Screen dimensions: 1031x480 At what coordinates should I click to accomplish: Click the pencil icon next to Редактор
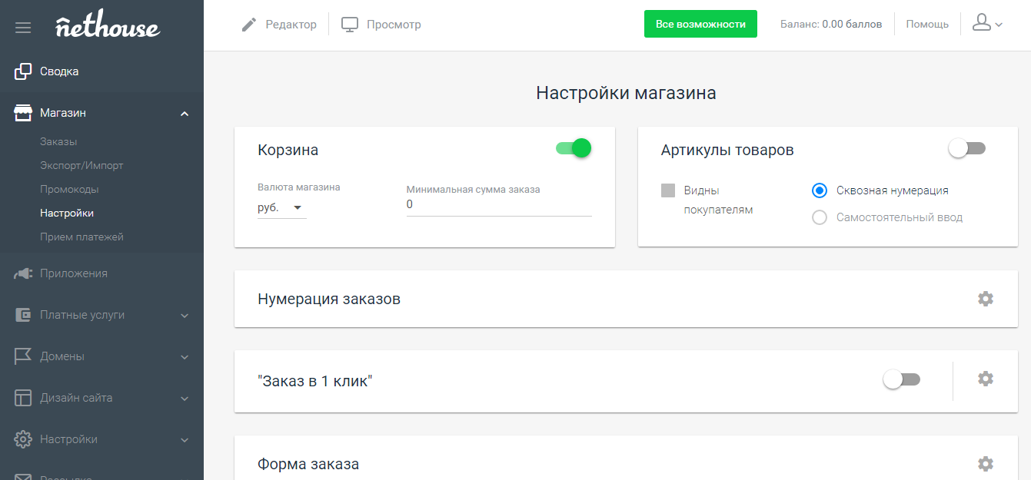pyautogui.click(x=248, y=24)
